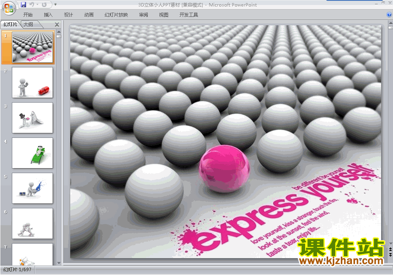Open the 动画 ribbon tab
The height and width of the screenshot is (275, 393).
click(89, 15)
